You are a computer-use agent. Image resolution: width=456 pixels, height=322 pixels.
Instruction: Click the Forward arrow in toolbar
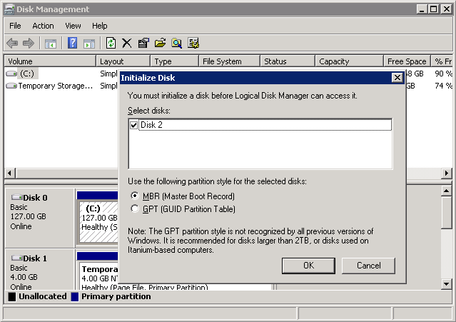29,44
